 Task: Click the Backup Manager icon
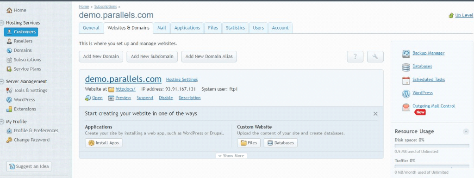[x=406, y=54]
